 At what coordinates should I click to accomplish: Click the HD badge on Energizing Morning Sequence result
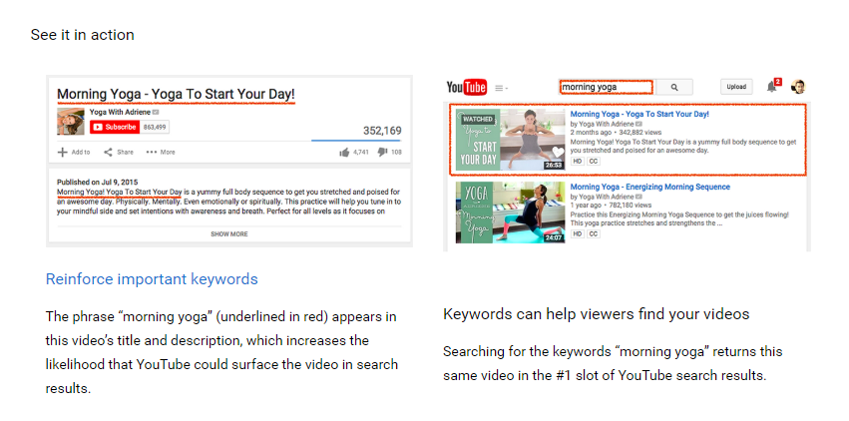578,233
